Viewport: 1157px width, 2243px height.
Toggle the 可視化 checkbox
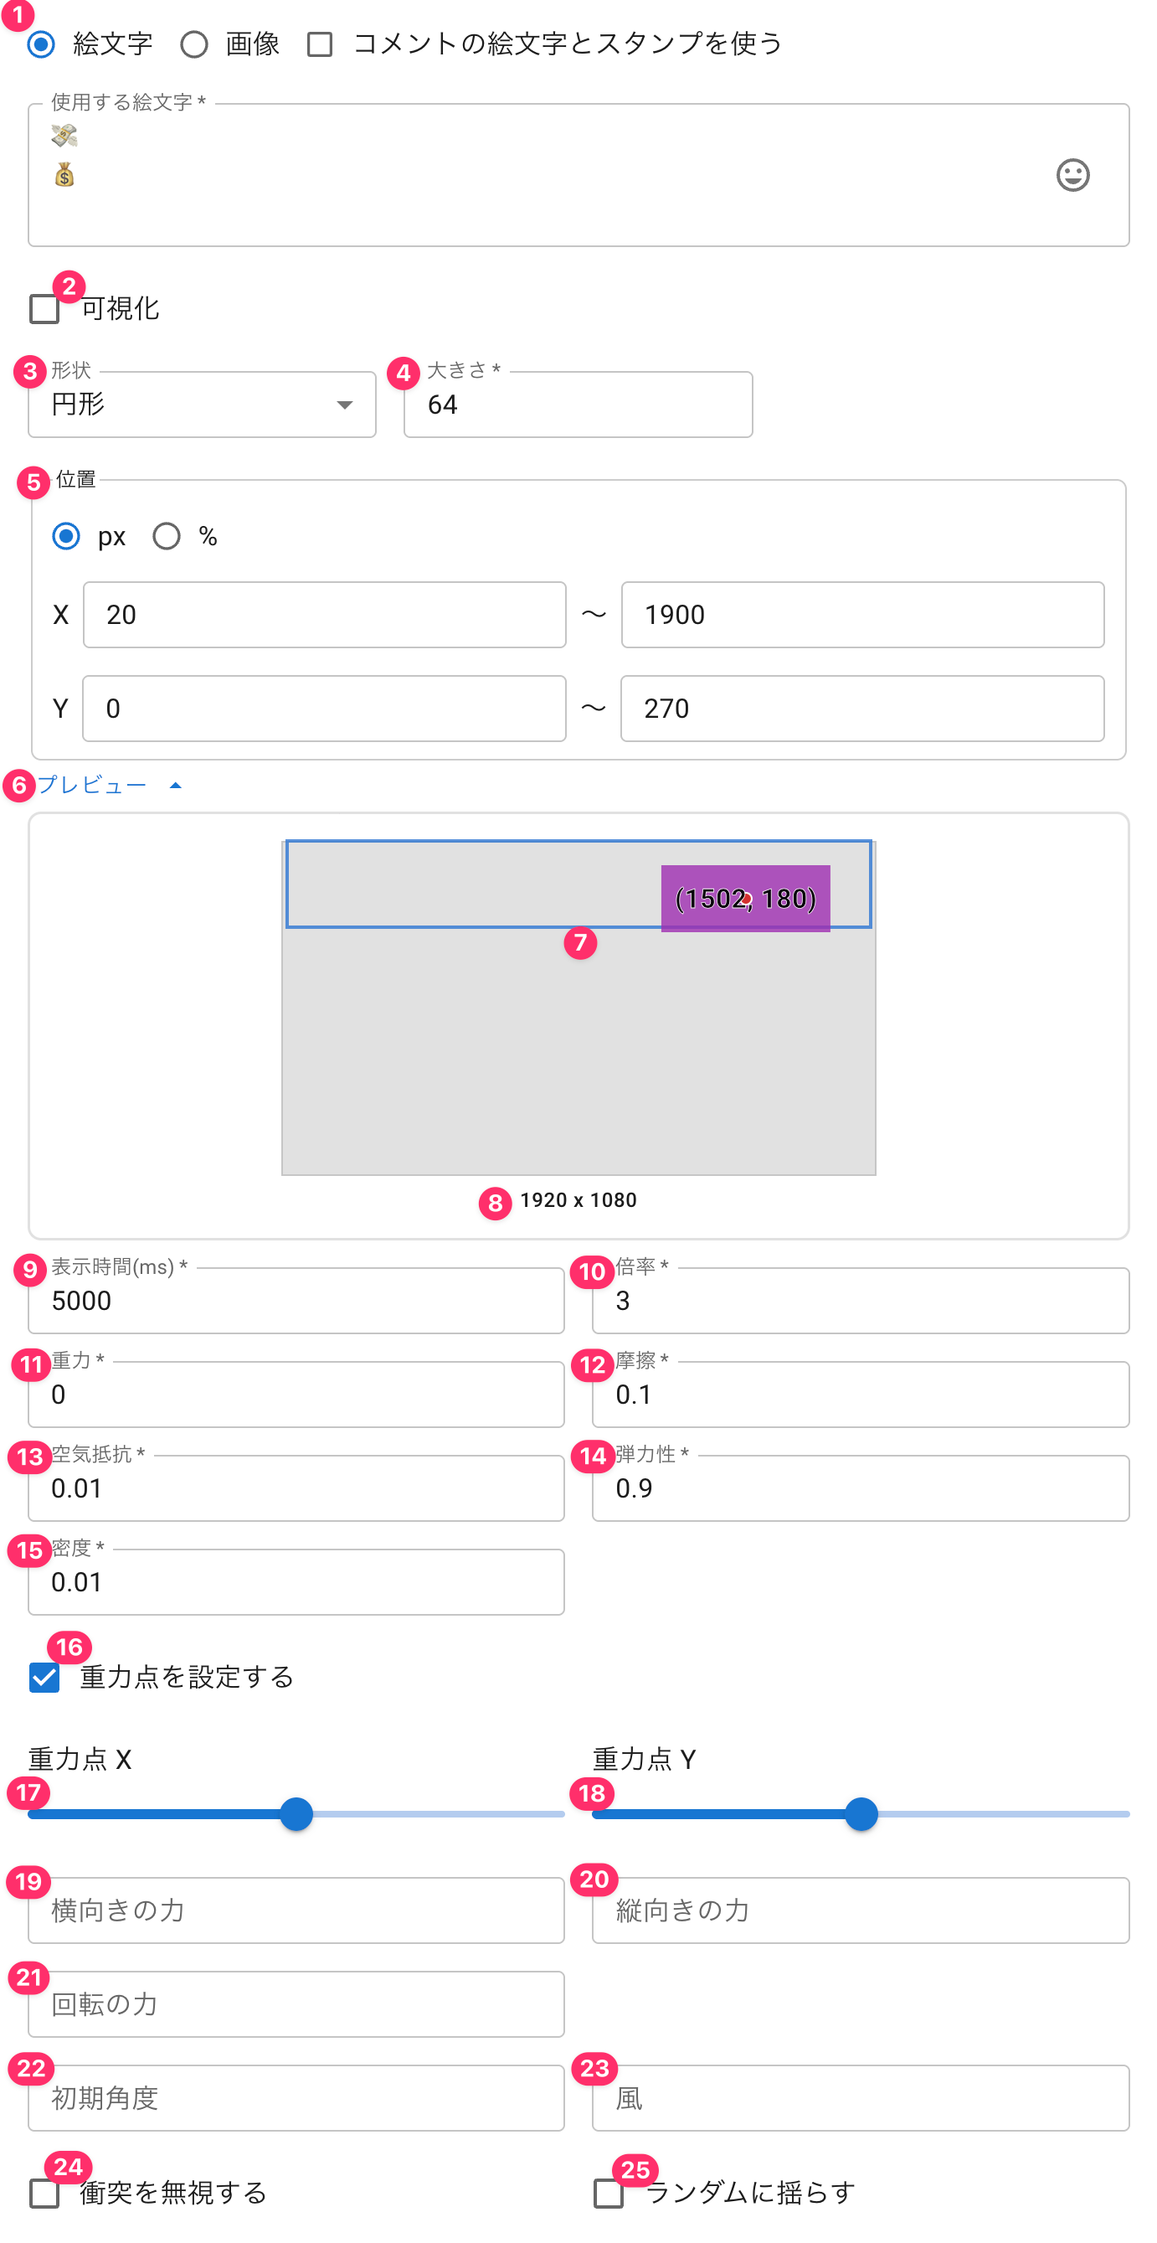click(x=44, y=308)
